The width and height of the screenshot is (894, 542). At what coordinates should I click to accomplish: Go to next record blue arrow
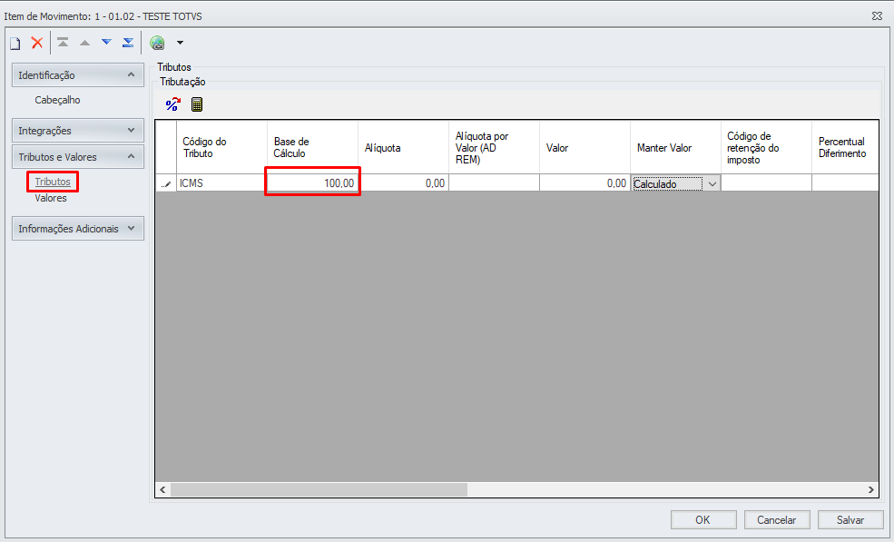click(x=106, y=43)
